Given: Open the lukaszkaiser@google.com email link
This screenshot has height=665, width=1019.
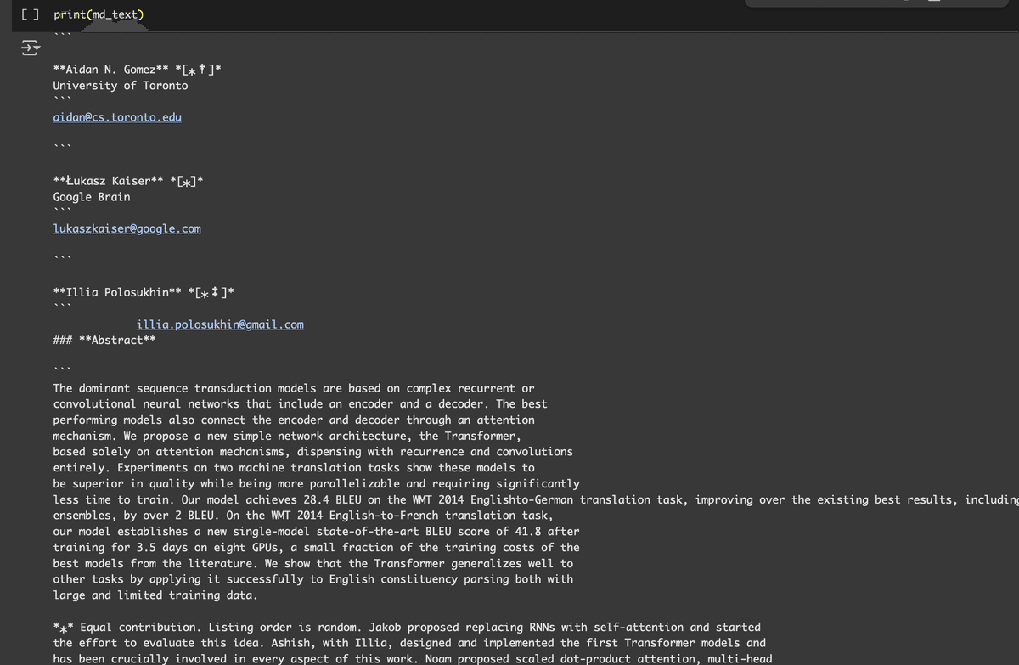Looking at the screenshot, I should coord(127,228).
